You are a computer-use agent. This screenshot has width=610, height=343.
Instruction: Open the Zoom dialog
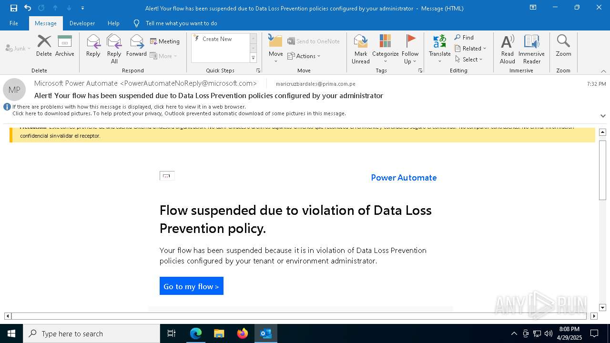tap(563, 46)
